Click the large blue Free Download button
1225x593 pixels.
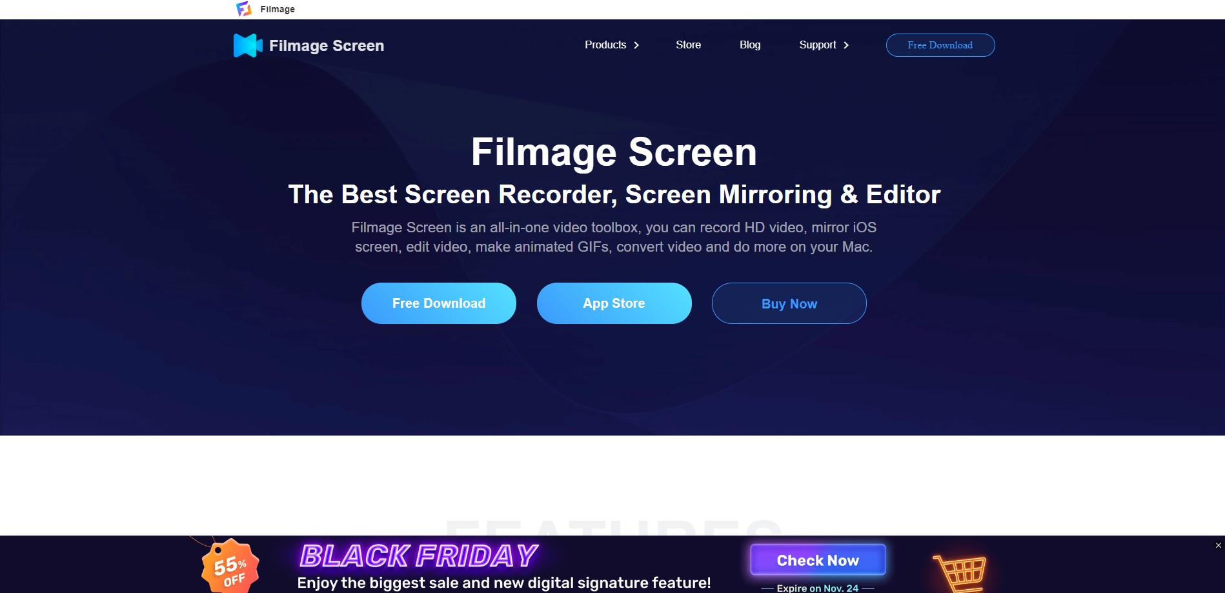click(439, 303)
